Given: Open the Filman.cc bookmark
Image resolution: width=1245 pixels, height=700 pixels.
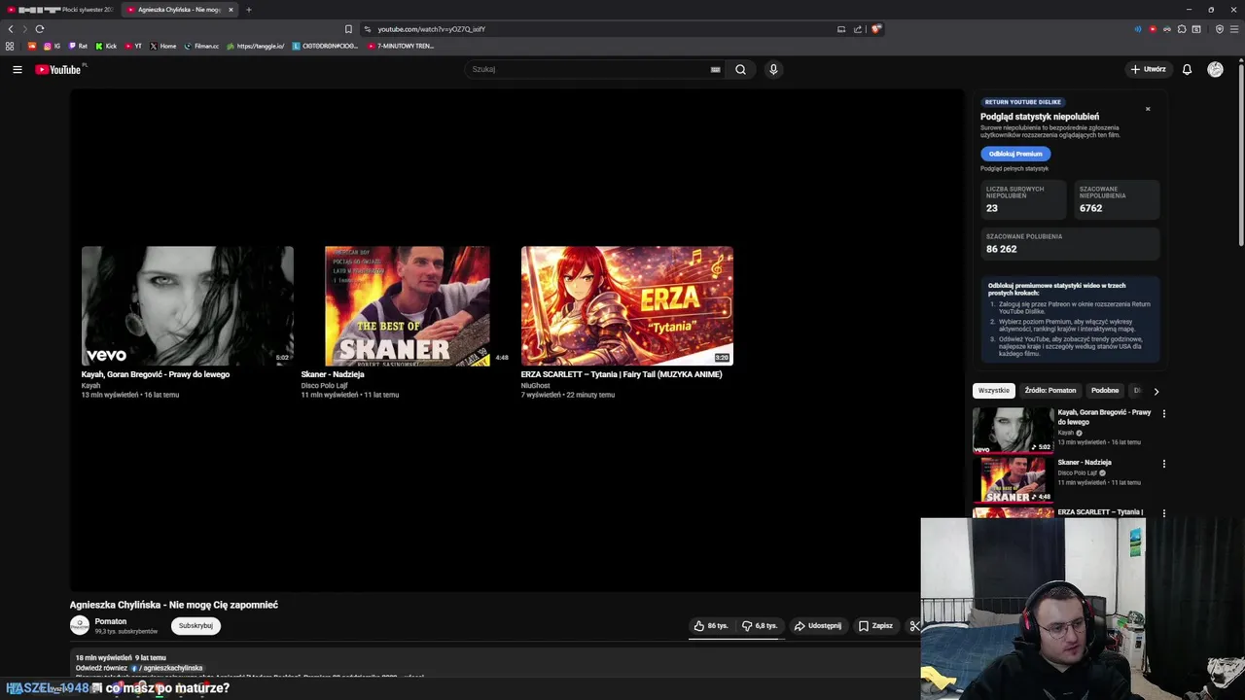Looking at the screenshot, I should (201, 46).
